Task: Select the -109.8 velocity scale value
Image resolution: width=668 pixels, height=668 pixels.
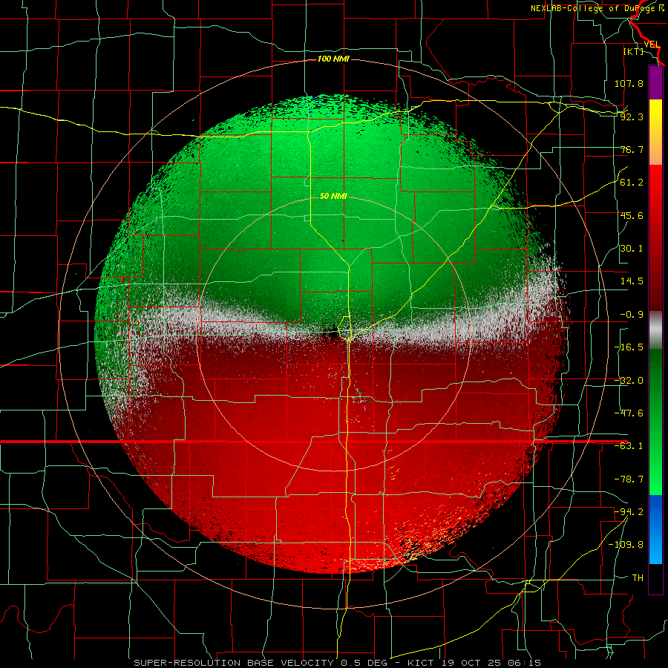Action: [626, 545]
